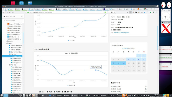The image size is (172, 97).
Task: Reload the page with the refresh icon
Action: 10,12
